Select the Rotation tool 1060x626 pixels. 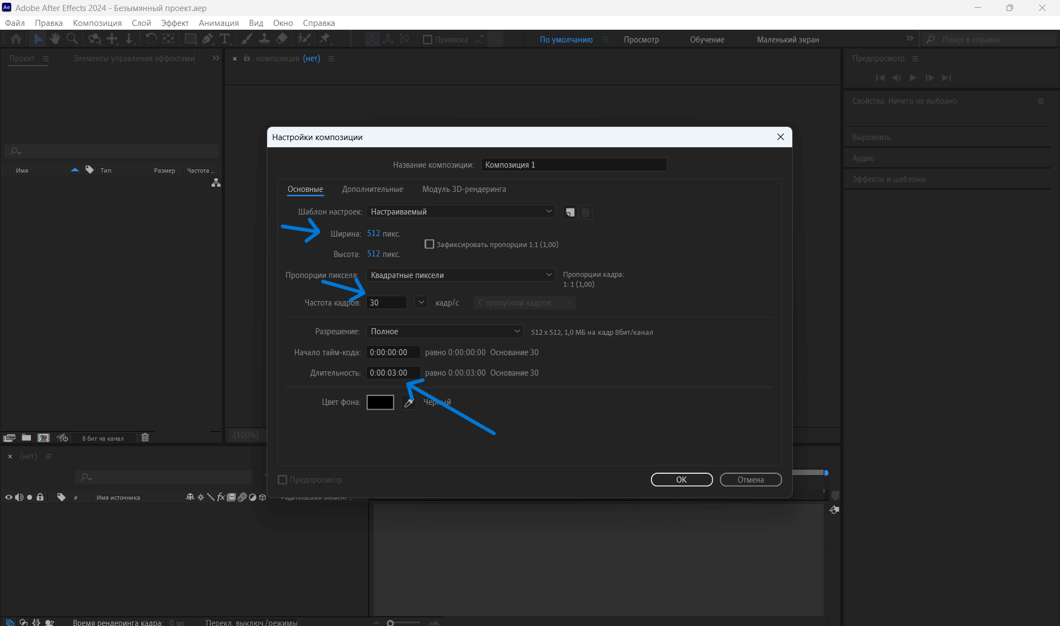pos(151,39)
